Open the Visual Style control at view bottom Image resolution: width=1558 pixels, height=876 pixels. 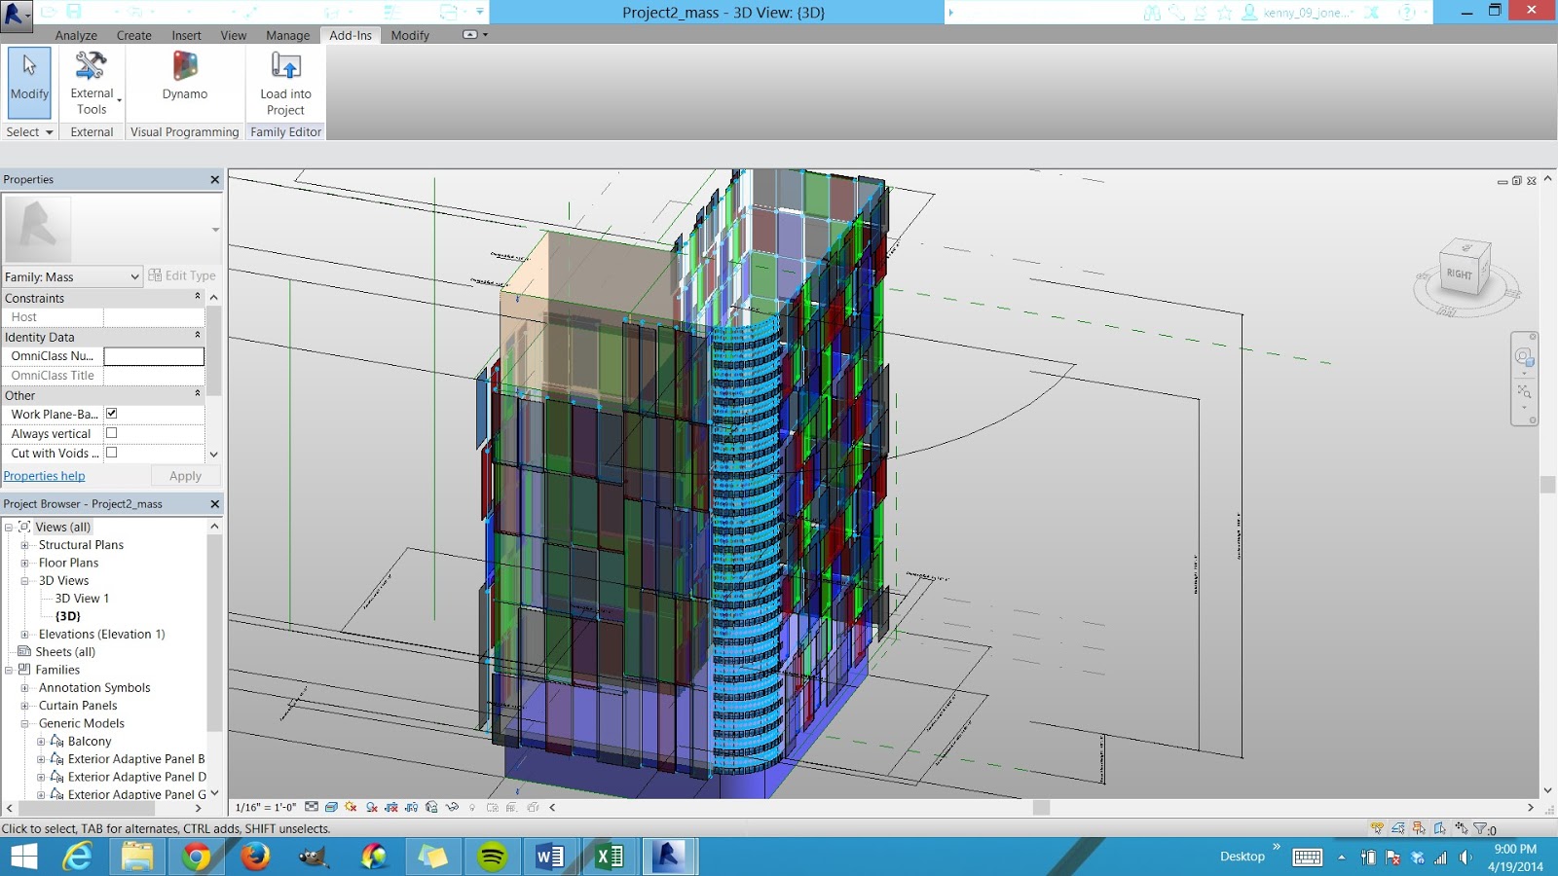[330, 807]
